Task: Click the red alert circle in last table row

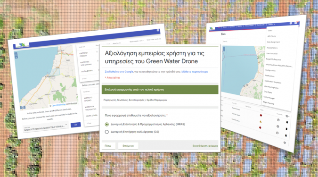Action: click(260, 127)
